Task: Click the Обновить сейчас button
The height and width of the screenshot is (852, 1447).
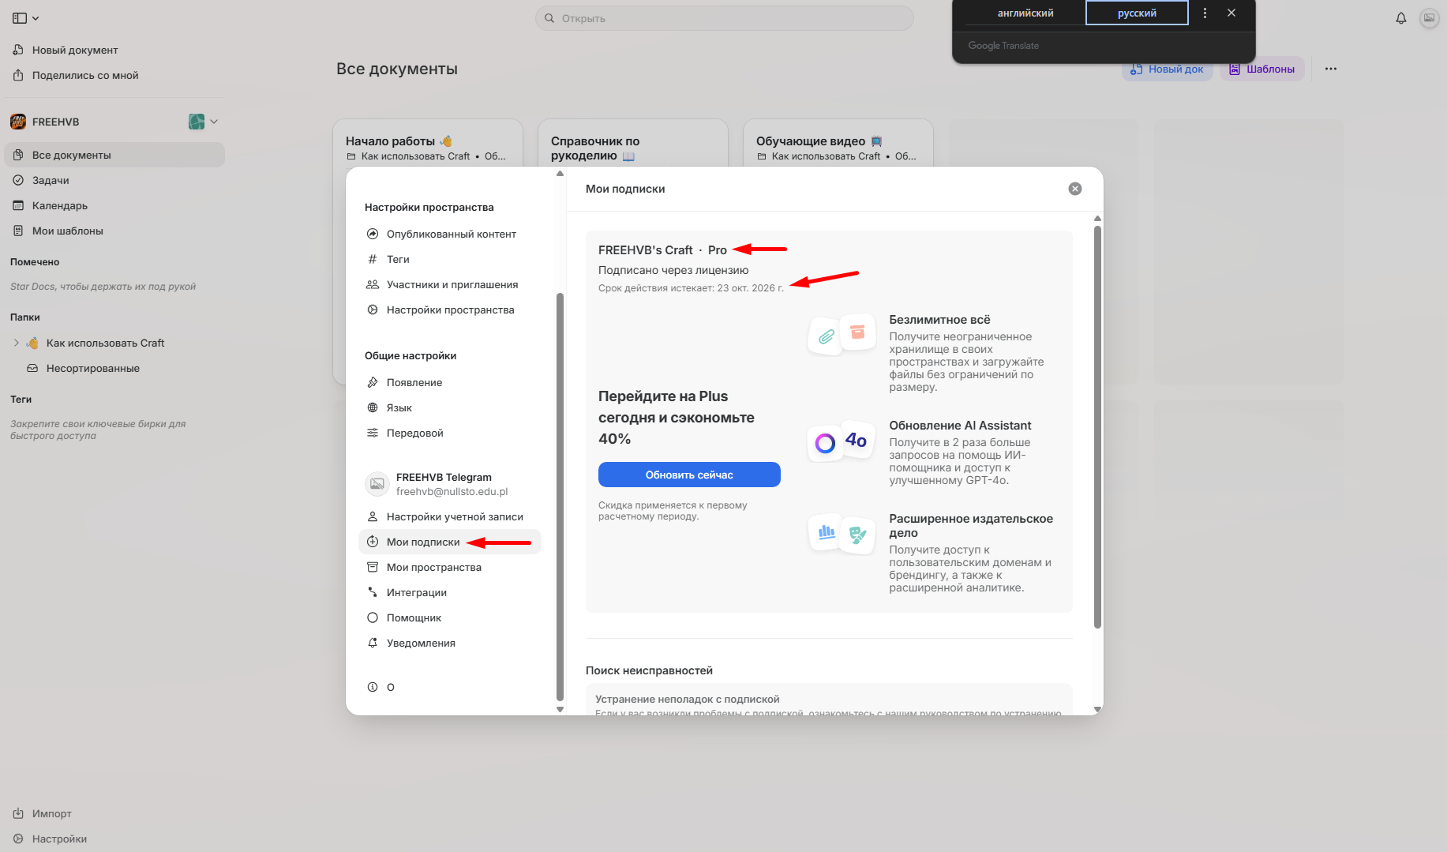Action: [688, 475]
